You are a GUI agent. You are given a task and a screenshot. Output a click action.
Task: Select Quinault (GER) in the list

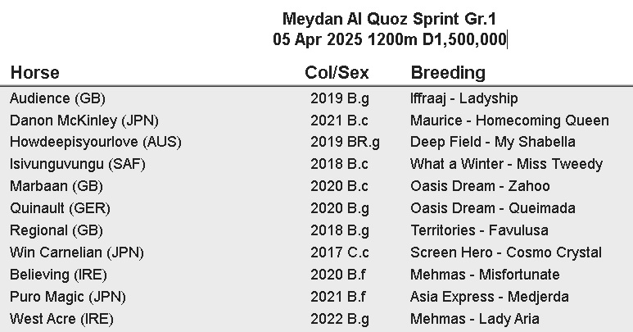click(x=60, y=208)
